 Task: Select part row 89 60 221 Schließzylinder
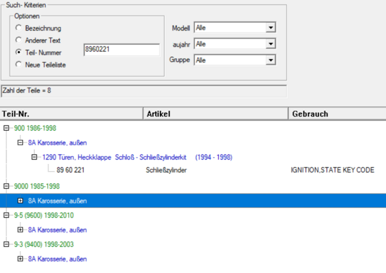click(x=70, y=171)
